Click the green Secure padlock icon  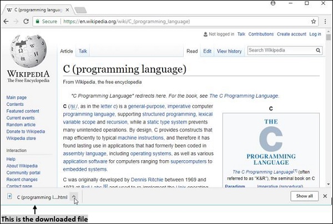coord(38,22)
